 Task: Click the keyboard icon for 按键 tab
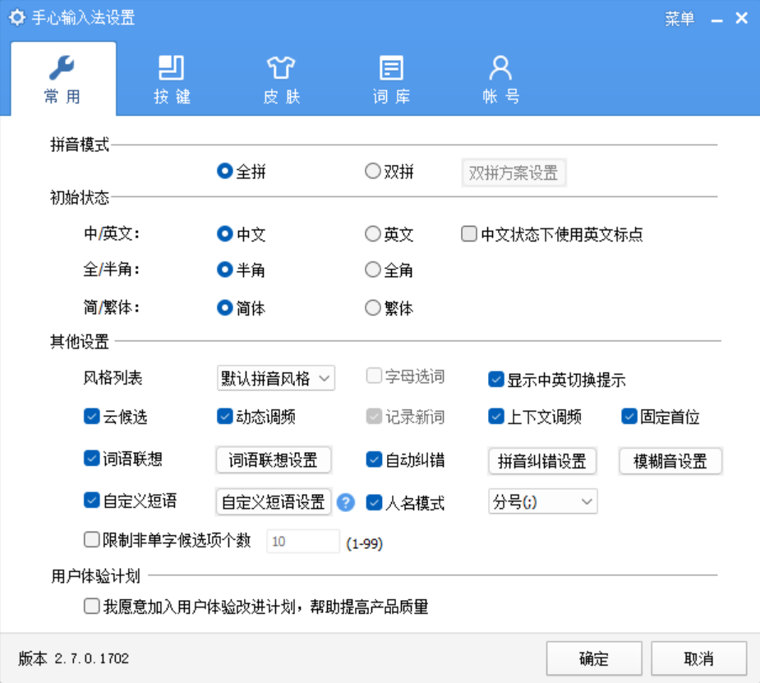(172, 68)
